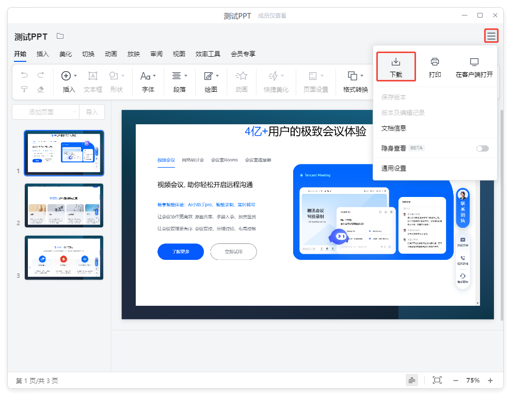Open the 段落 paragraph tool

177,76
